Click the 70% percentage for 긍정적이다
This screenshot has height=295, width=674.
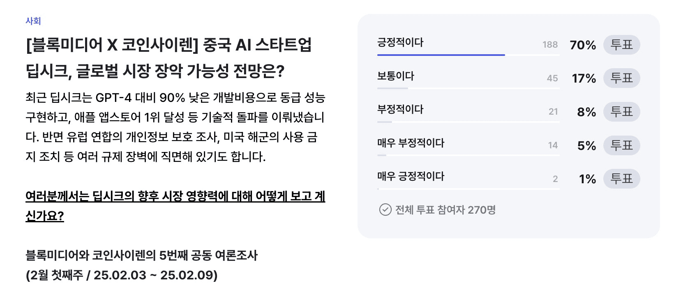(583, 45)
